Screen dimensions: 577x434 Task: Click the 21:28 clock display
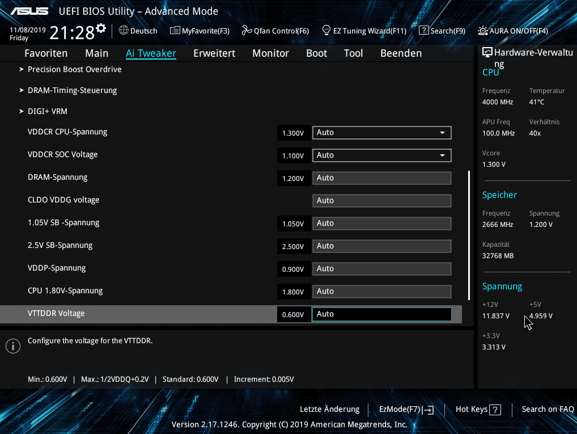tap(72, 32)
